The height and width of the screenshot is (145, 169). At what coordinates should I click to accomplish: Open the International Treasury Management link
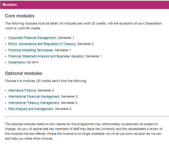34,103
